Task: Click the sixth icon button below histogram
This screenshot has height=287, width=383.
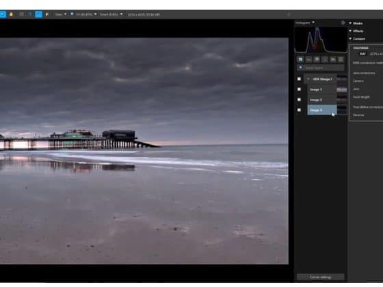Action: pos(341,59)
